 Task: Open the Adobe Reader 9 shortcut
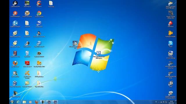coord(27,64)
